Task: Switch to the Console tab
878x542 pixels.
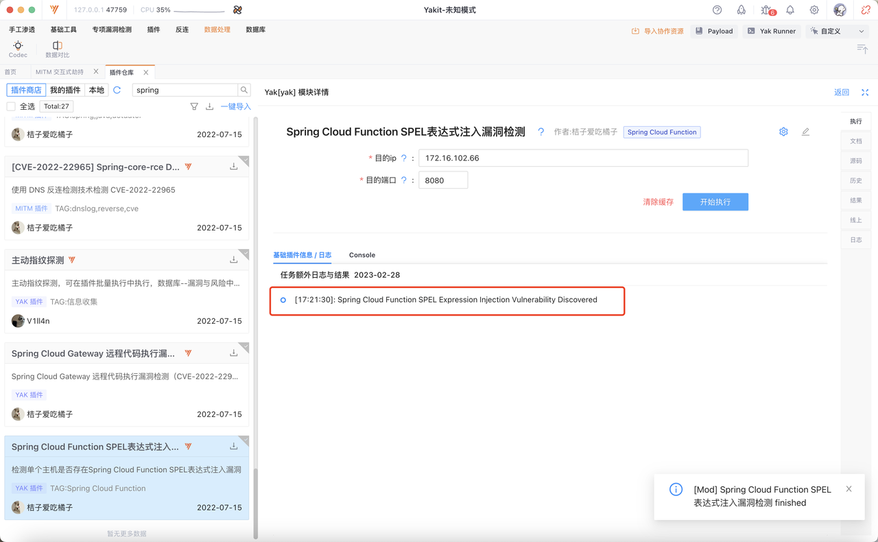Action: click(x=362, y=255)
